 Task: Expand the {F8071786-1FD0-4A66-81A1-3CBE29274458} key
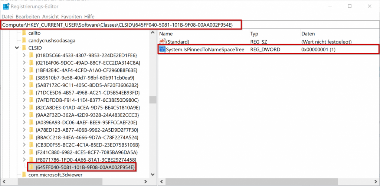tap(24, 159)
